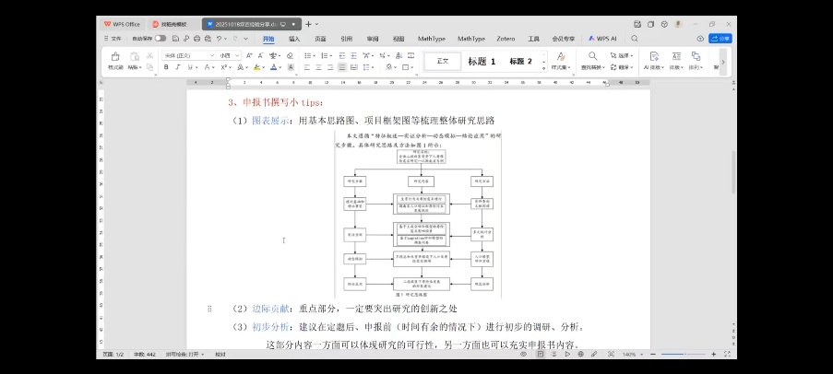Apply the 标题 1 heading style

482,62
